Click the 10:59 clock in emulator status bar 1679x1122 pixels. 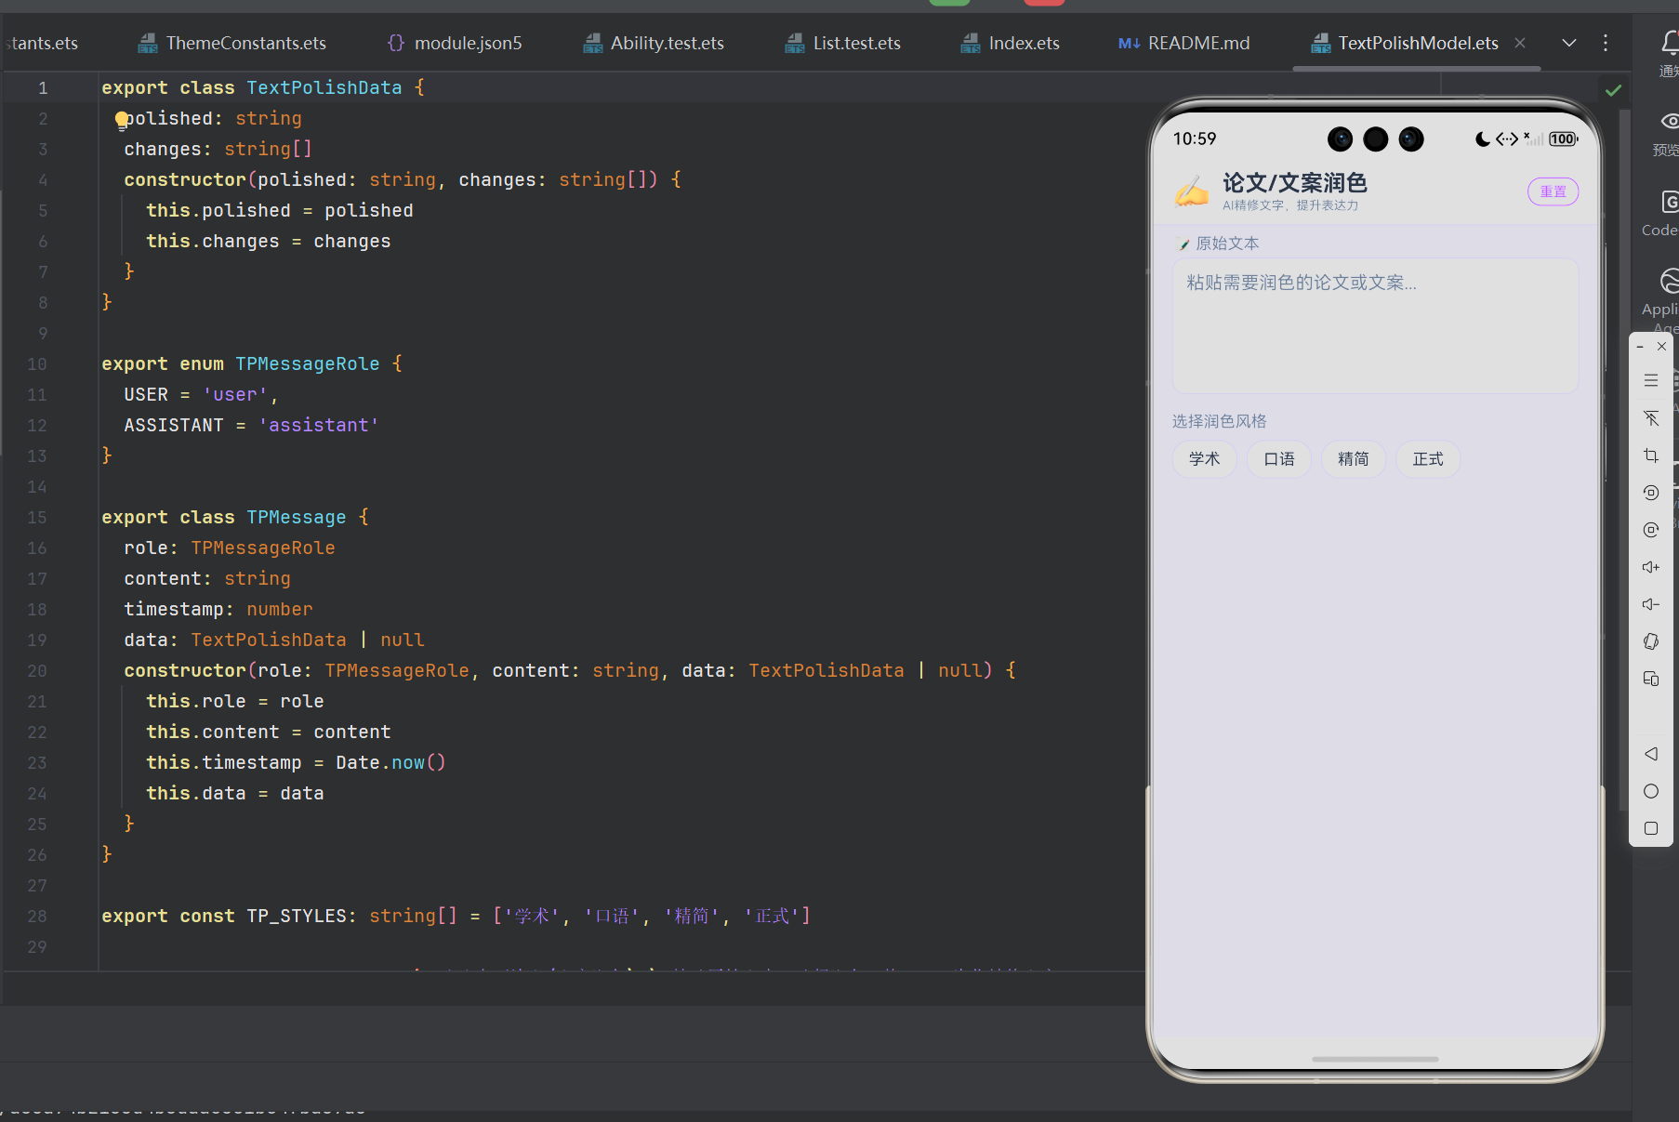tap(1195, 139)
